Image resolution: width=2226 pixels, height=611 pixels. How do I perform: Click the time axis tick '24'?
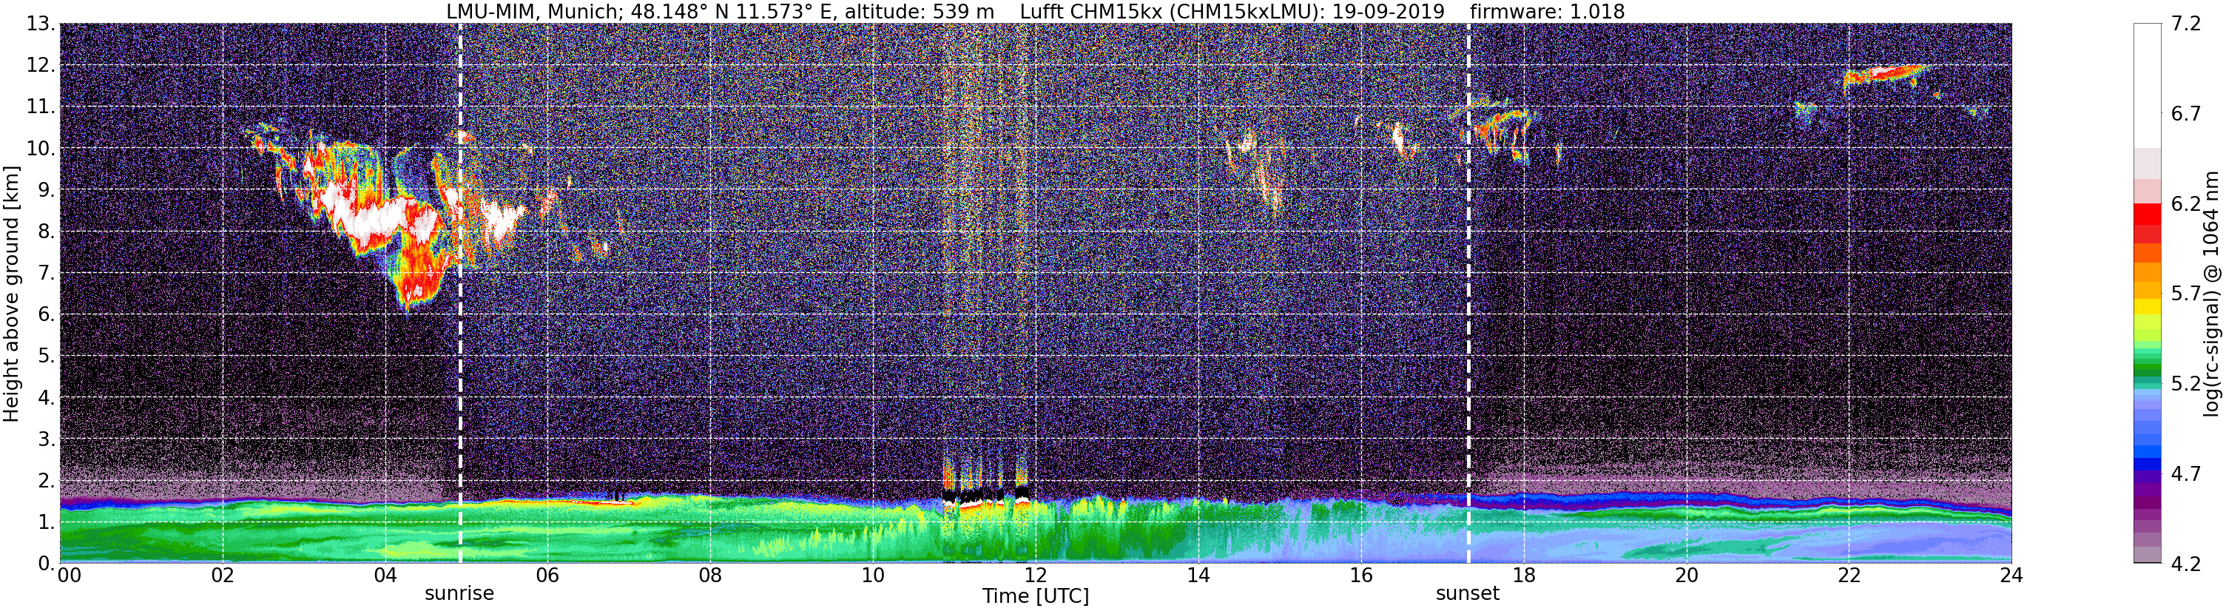tap(2011, 575)
